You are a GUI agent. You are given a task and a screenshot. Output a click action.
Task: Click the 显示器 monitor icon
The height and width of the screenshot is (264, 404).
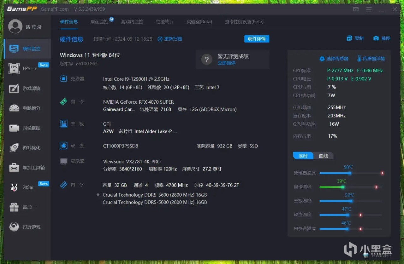pos(63,161)
